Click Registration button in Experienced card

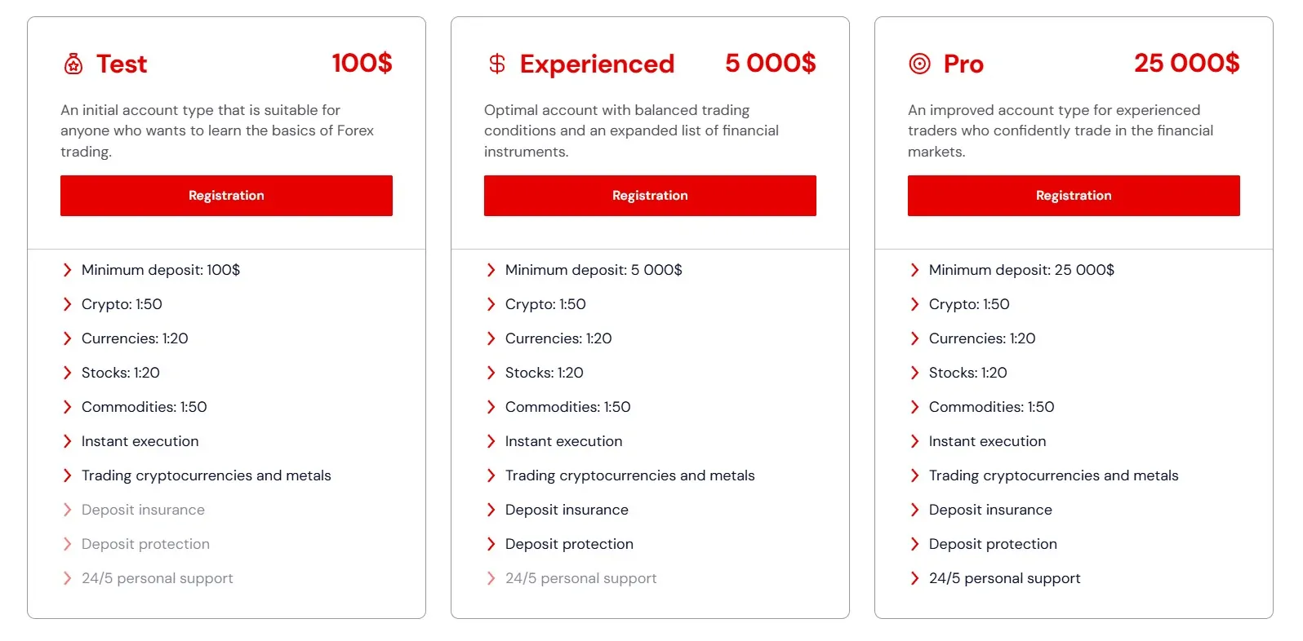pos(650,196)
